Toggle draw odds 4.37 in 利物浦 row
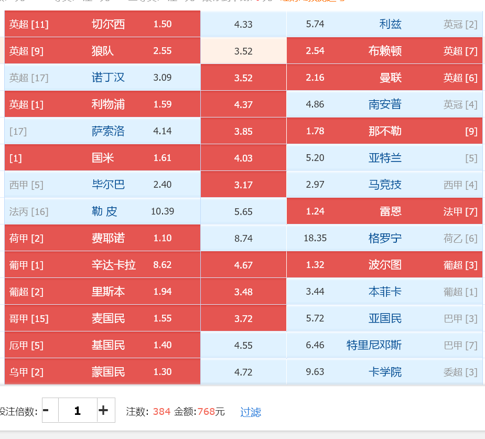Viewport: 485px width, 439px height. coord(243,104)
